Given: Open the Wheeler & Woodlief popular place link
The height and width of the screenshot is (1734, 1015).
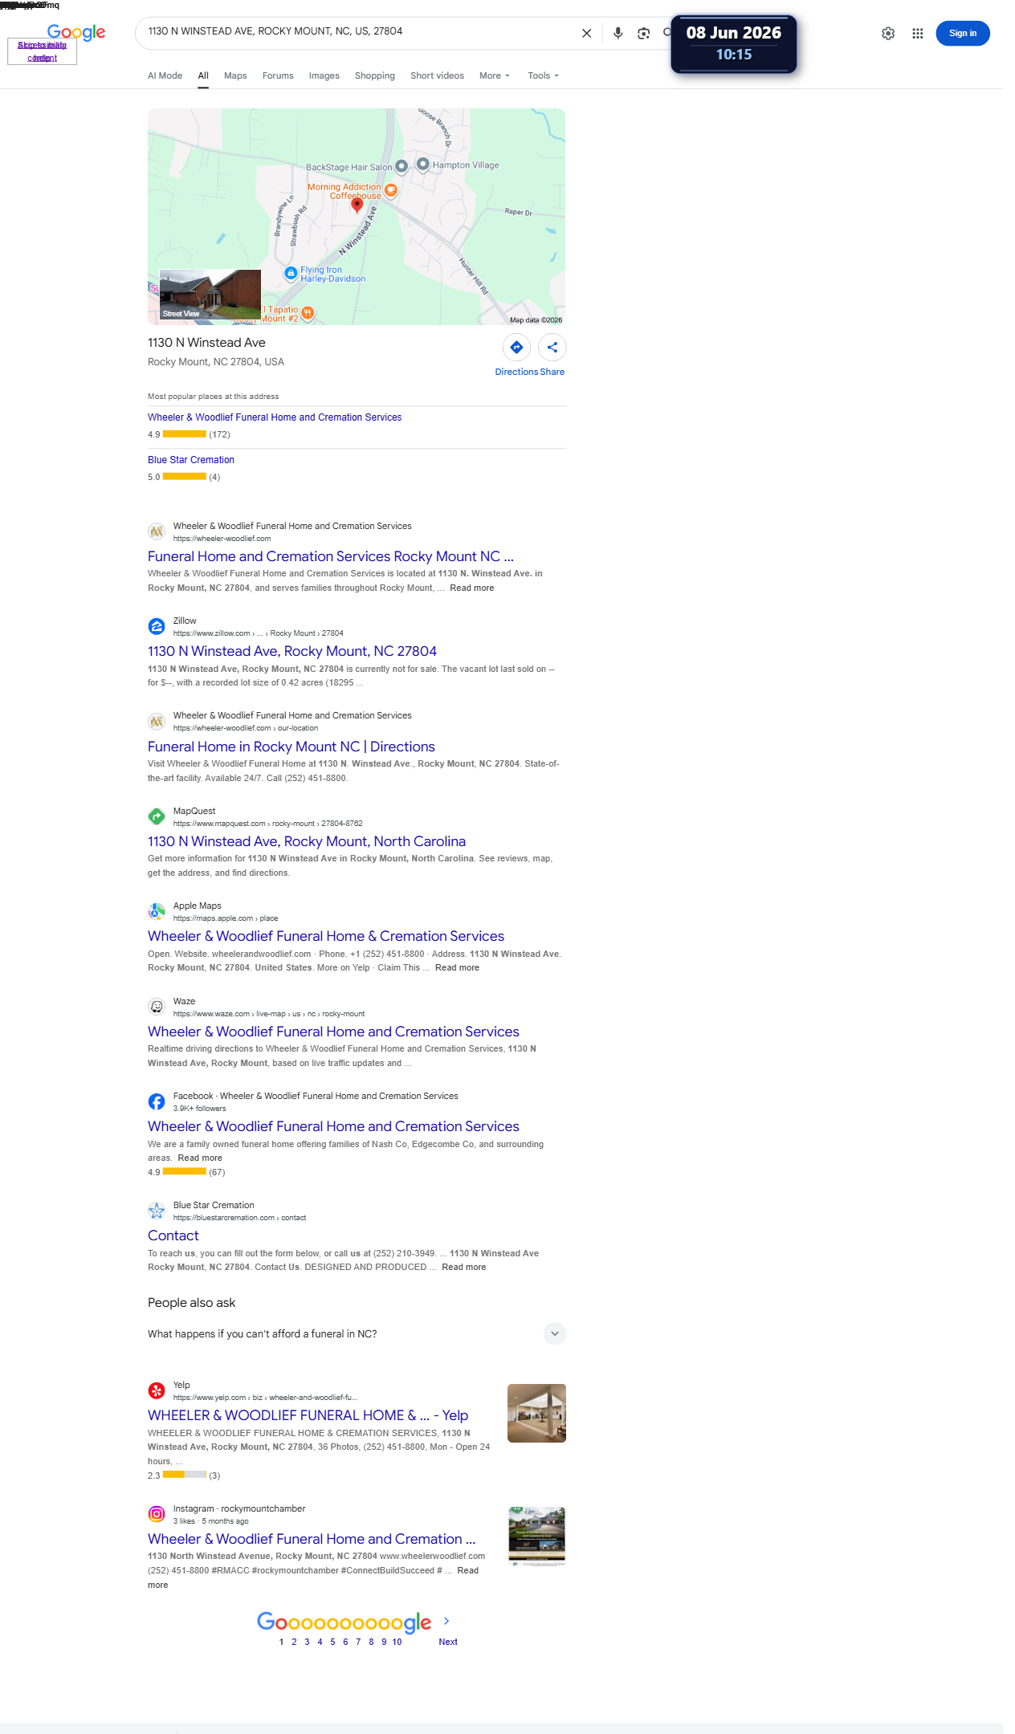Looking at the screenshot, I should point(275,417).
